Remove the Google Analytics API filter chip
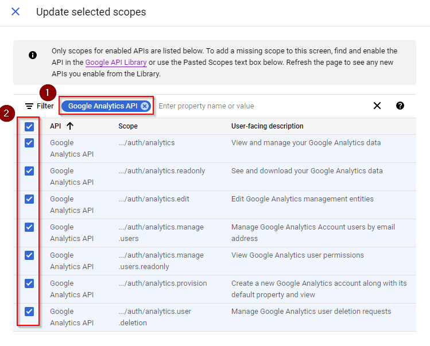This screenshot has width=430, height=346. coord(145,106)
